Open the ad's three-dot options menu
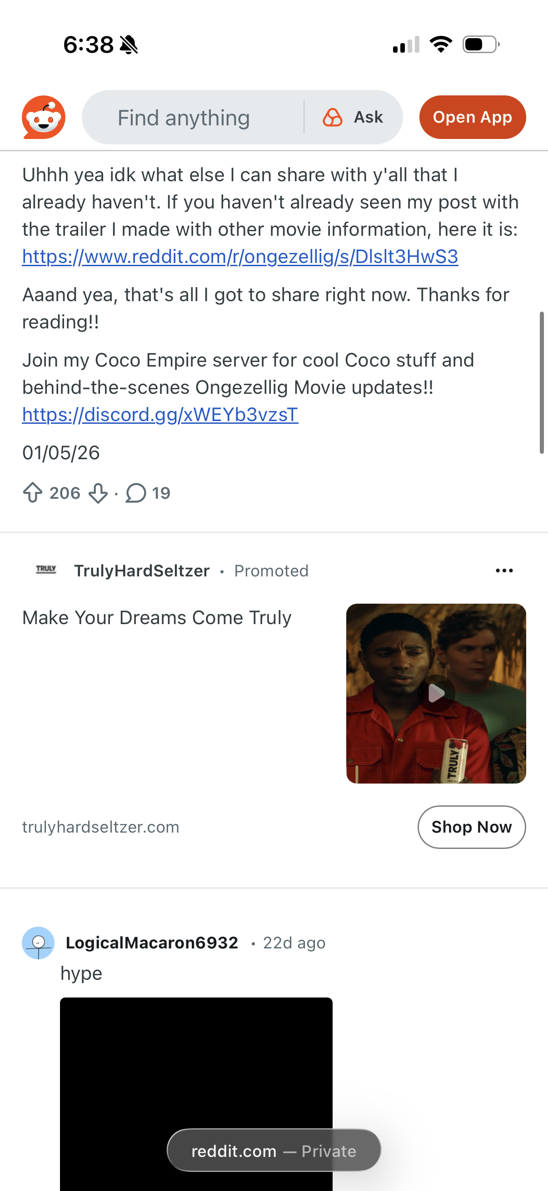 [504, 571]
